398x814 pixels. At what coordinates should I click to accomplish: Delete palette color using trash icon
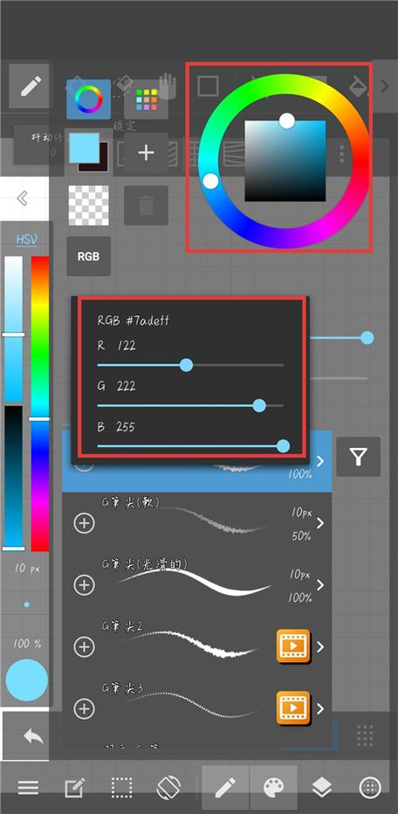tap(147, 205)
